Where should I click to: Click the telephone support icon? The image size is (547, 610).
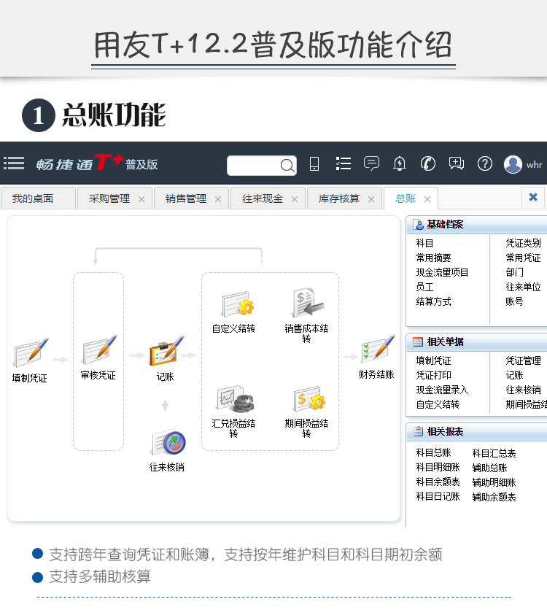[x=428, y=163]
